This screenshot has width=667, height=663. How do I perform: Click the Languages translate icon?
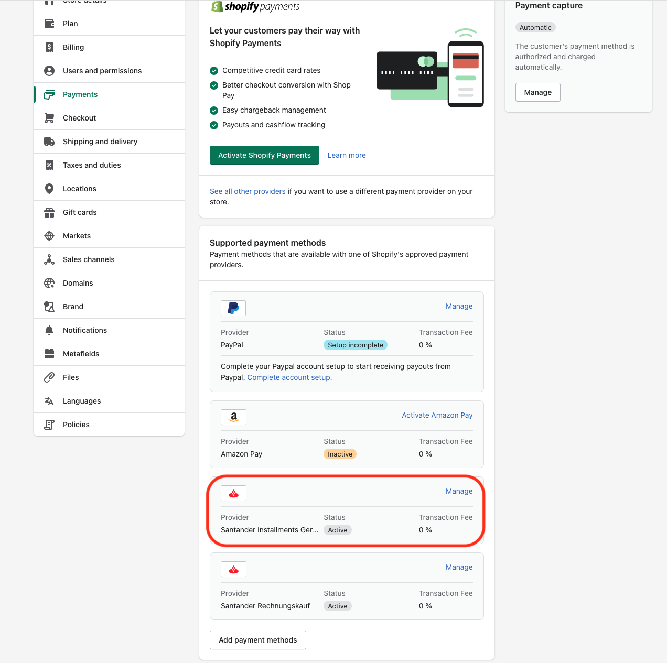pyautogui.click(x=49, y=401)
